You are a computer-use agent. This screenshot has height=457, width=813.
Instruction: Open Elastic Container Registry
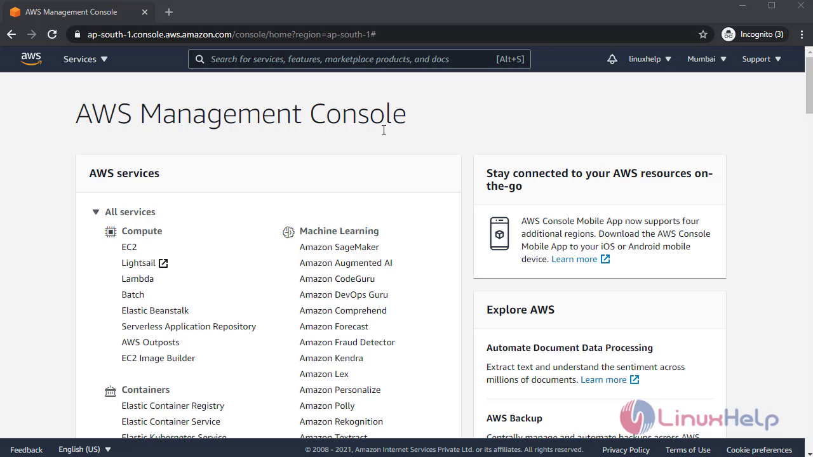173,406
